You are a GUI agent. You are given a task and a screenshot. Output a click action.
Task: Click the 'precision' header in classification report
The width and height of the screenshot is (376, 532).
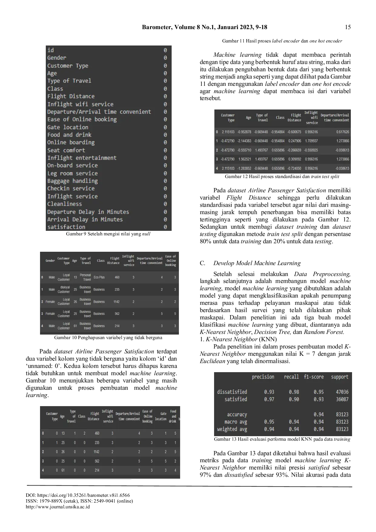click(263, 377)
